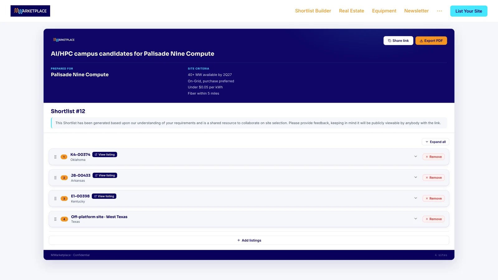Screen dimensions: 498x280
Task: Go to the Real Estate section
Action: 351,11
